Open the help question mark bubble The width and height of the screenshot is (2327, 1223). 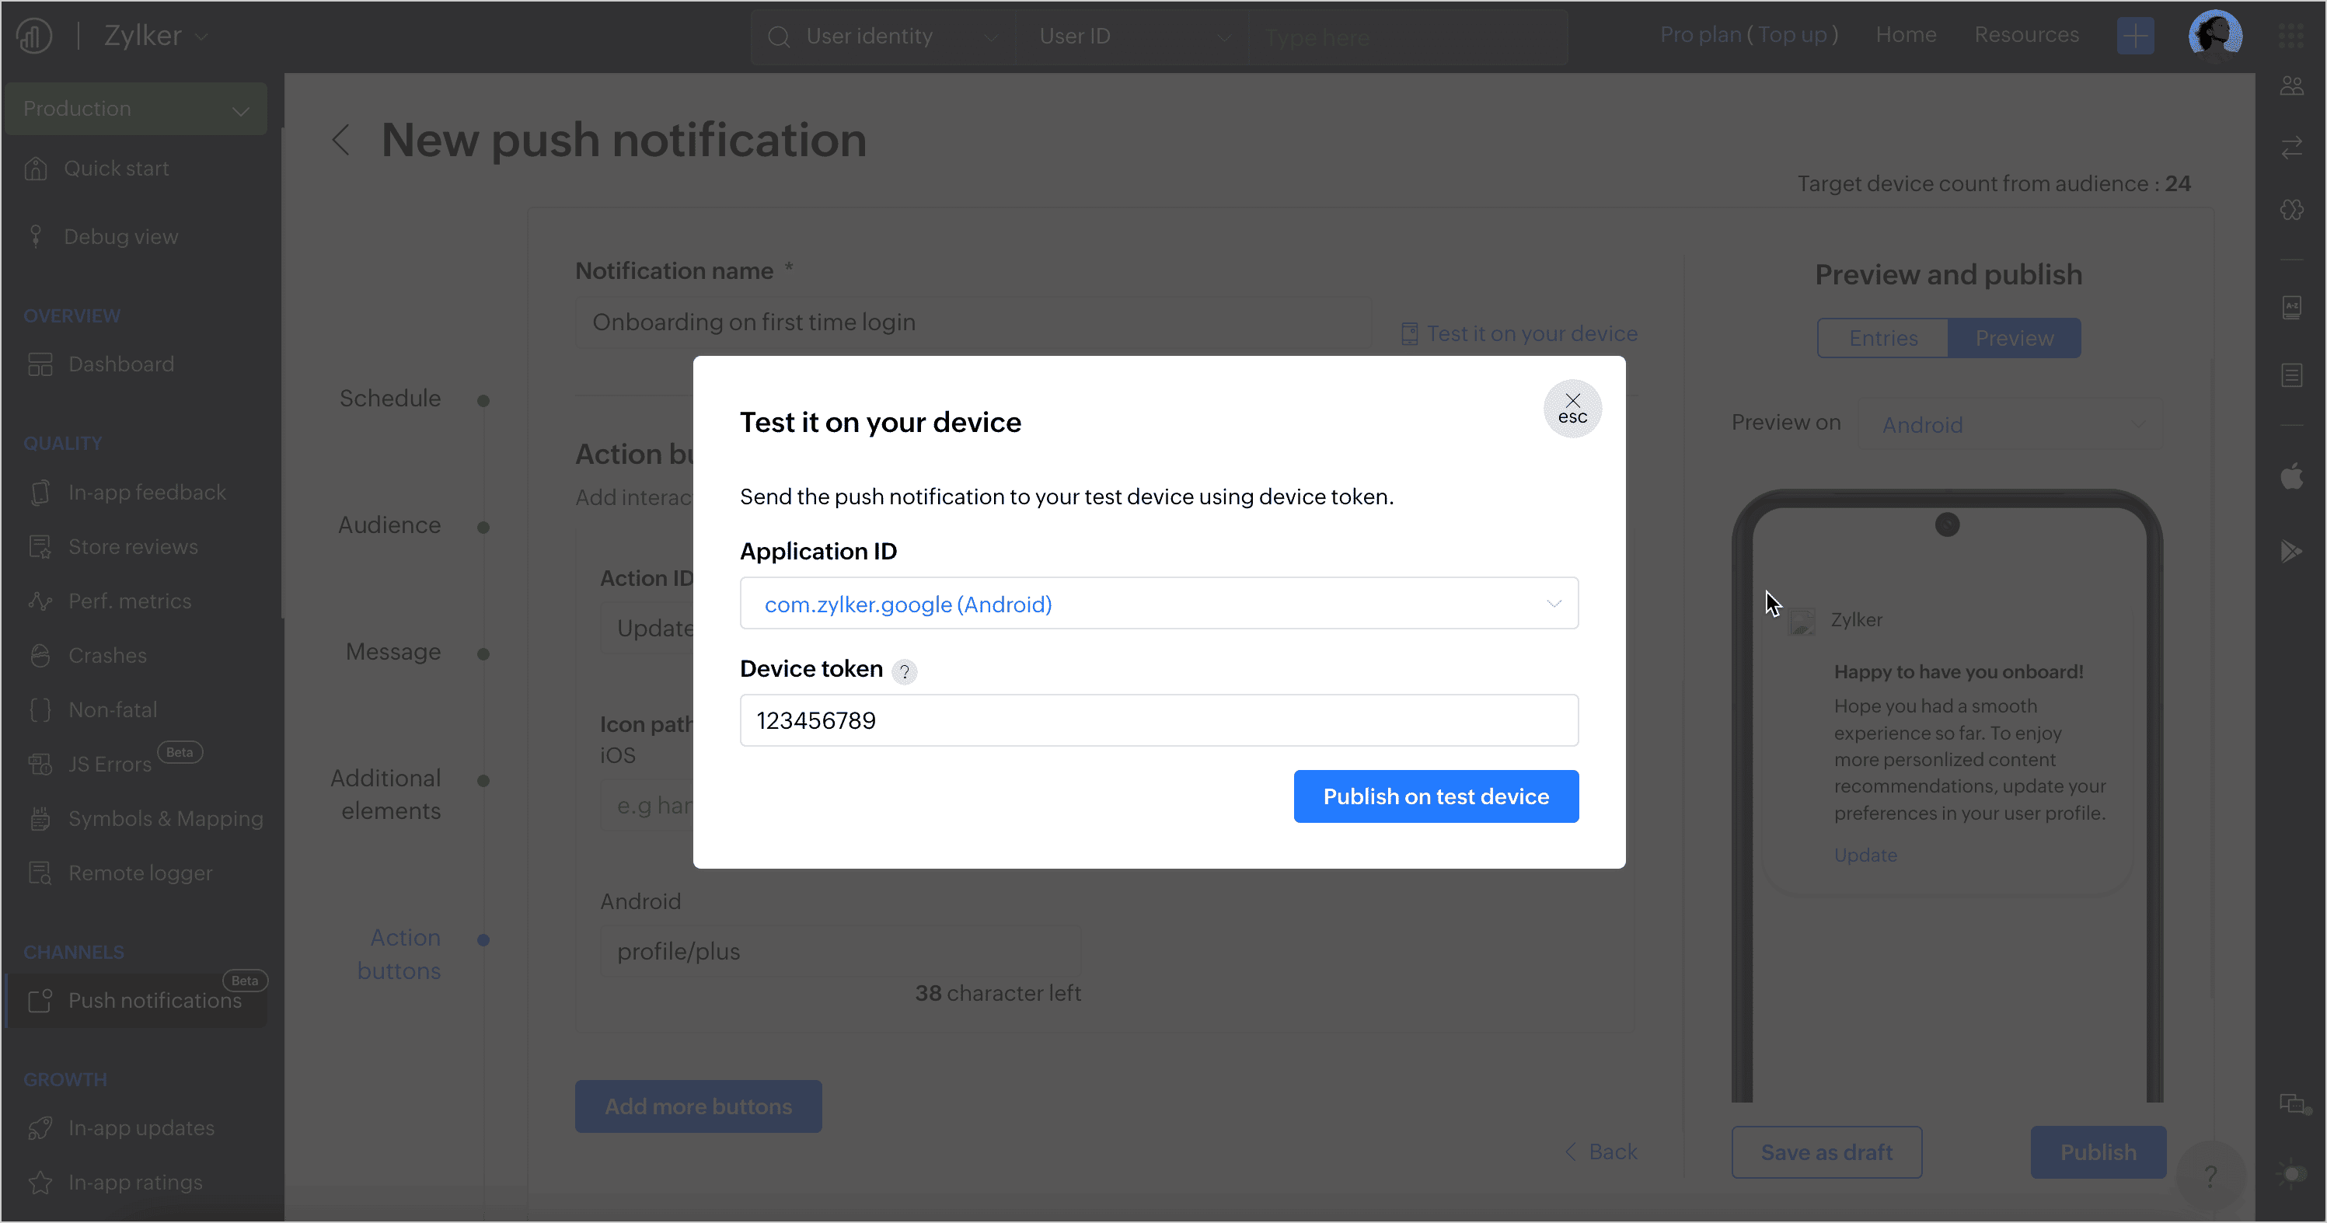[2210, 1176]
